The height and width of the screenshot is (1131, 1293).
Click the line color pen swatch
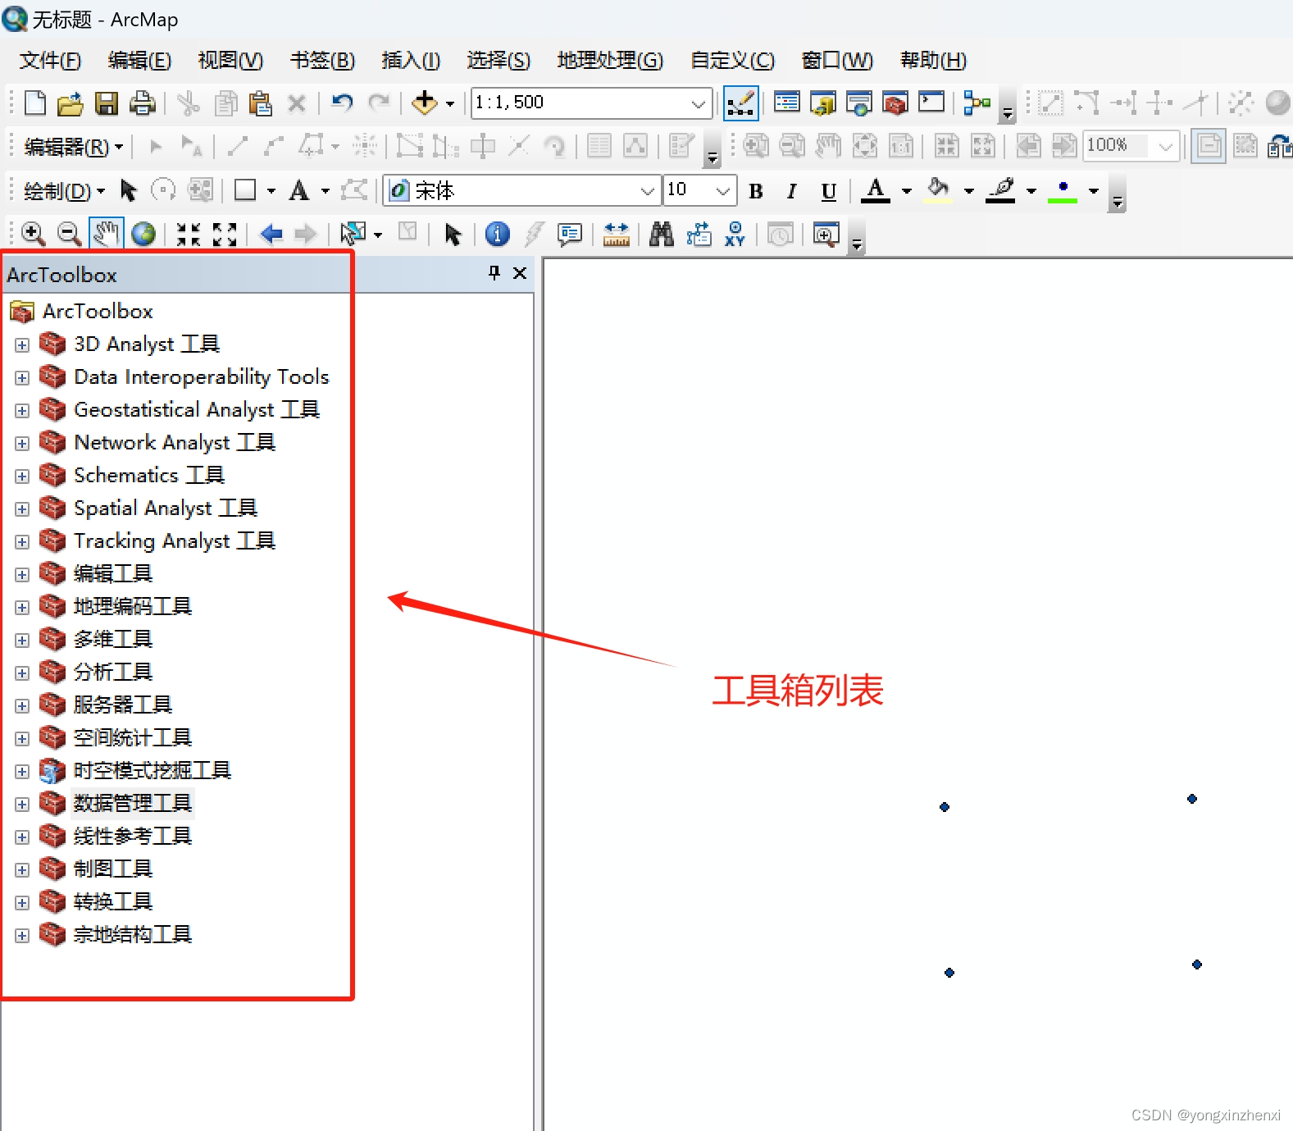click(x=1000, y=191)
